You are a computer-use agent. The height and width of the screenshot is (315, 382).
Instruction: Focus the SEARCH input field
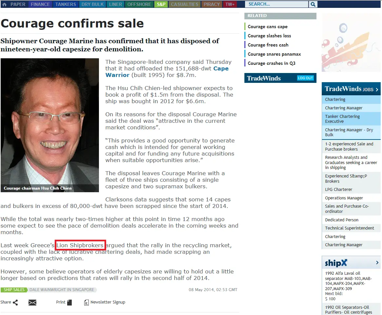tap(277, 4)
